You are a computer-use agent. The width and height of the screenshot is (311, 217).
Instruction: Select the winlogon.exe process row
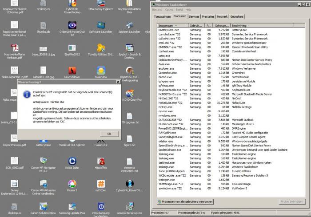tap(231, 180)
